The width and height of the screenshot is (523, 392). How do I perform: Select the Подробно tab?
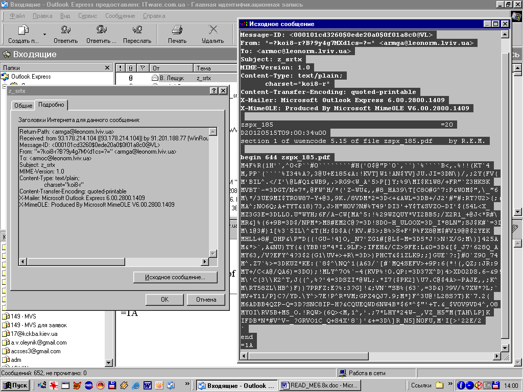pos(51,105)
